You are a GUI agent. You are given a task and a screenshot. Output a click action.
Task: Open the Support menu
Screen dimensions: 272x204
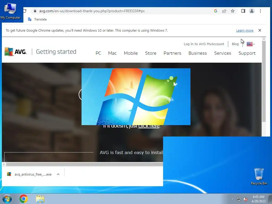tap(247, 53)
